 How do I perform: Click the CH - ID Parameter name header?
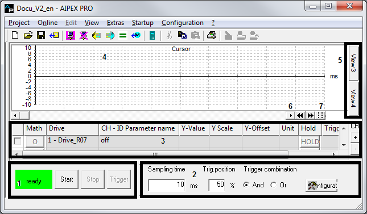139,128
